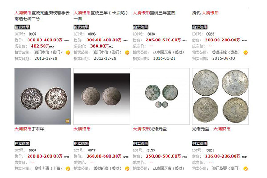Screen dimensions: 267x178
Task: Click the verified badge for LOT 0077 auction company
Action: [x=127, y=169]
